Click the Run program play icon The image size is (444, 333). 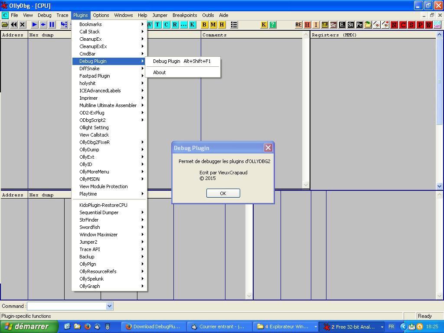[x=35, y=25]
